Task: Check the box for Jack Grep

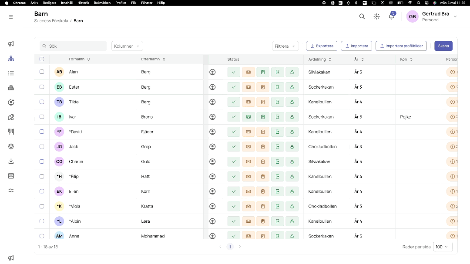Action: click(42, 146)
